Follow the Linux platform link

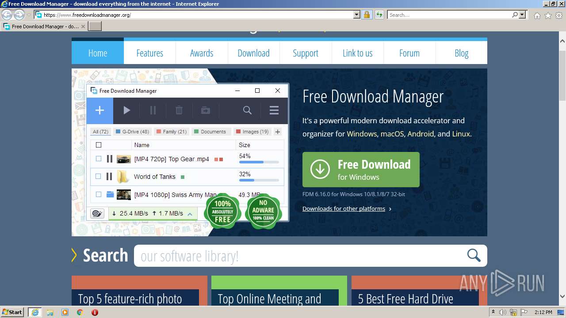tap(461, 134)
